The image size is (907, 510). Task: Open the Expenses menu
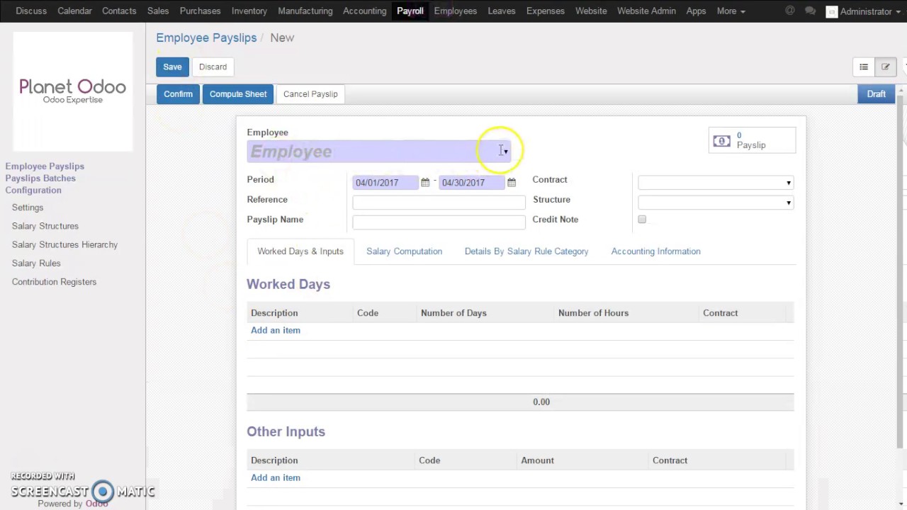546,11
